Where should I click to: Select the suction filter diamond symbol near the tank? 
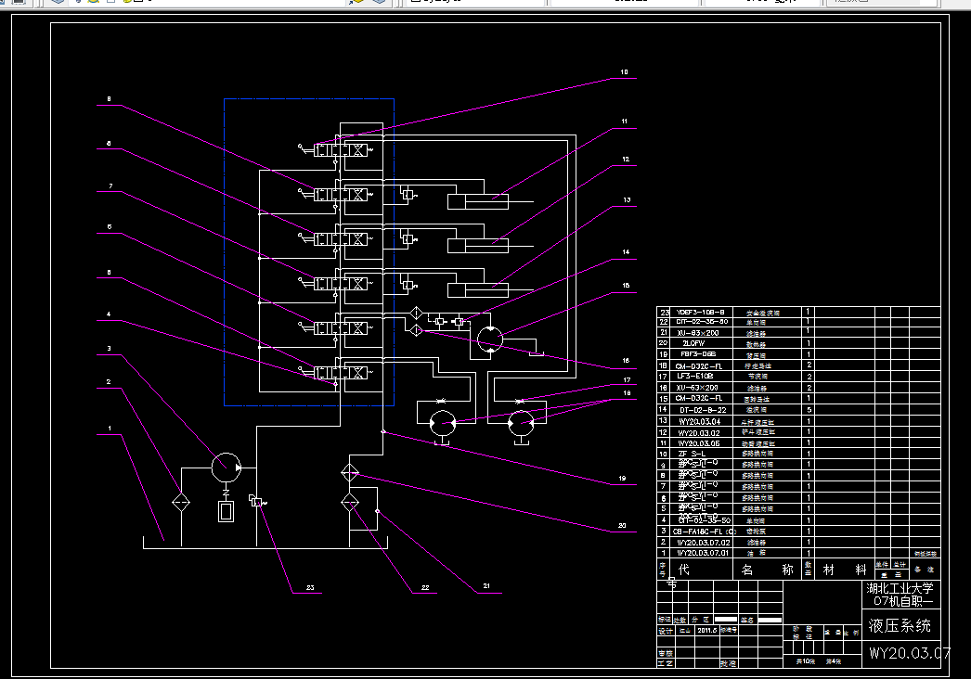[x=181, y=502]
